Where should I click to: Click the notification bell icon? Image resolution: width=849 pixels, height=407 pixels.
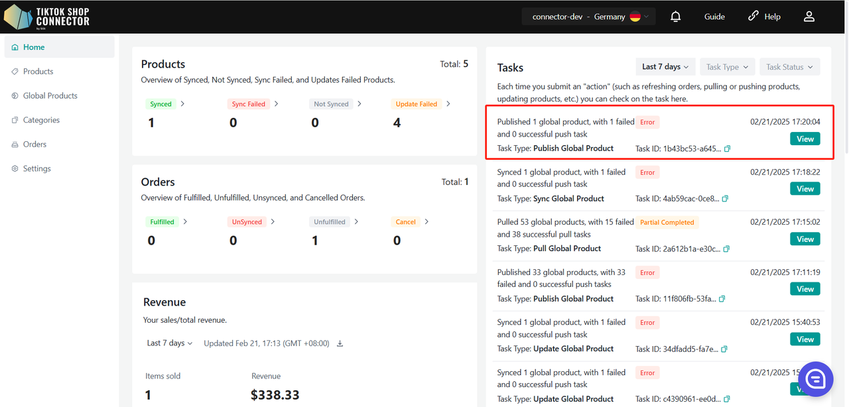coord(675,17)
